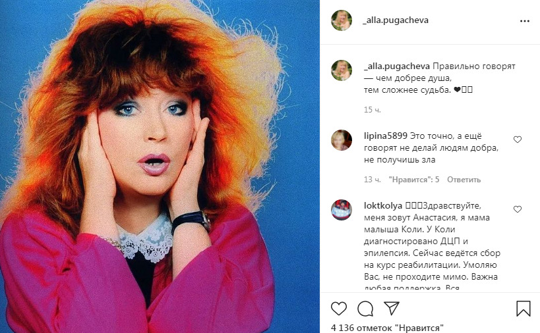Save post with bookmark icon
This screenshot has width=540, height=333.
pos(523,309)
